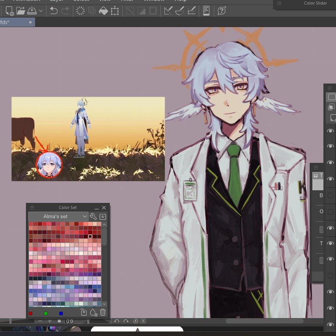This screenshot has width=336, height=336.
Task: Open the Layer Property panel hamburger menu
Action: 316,167
